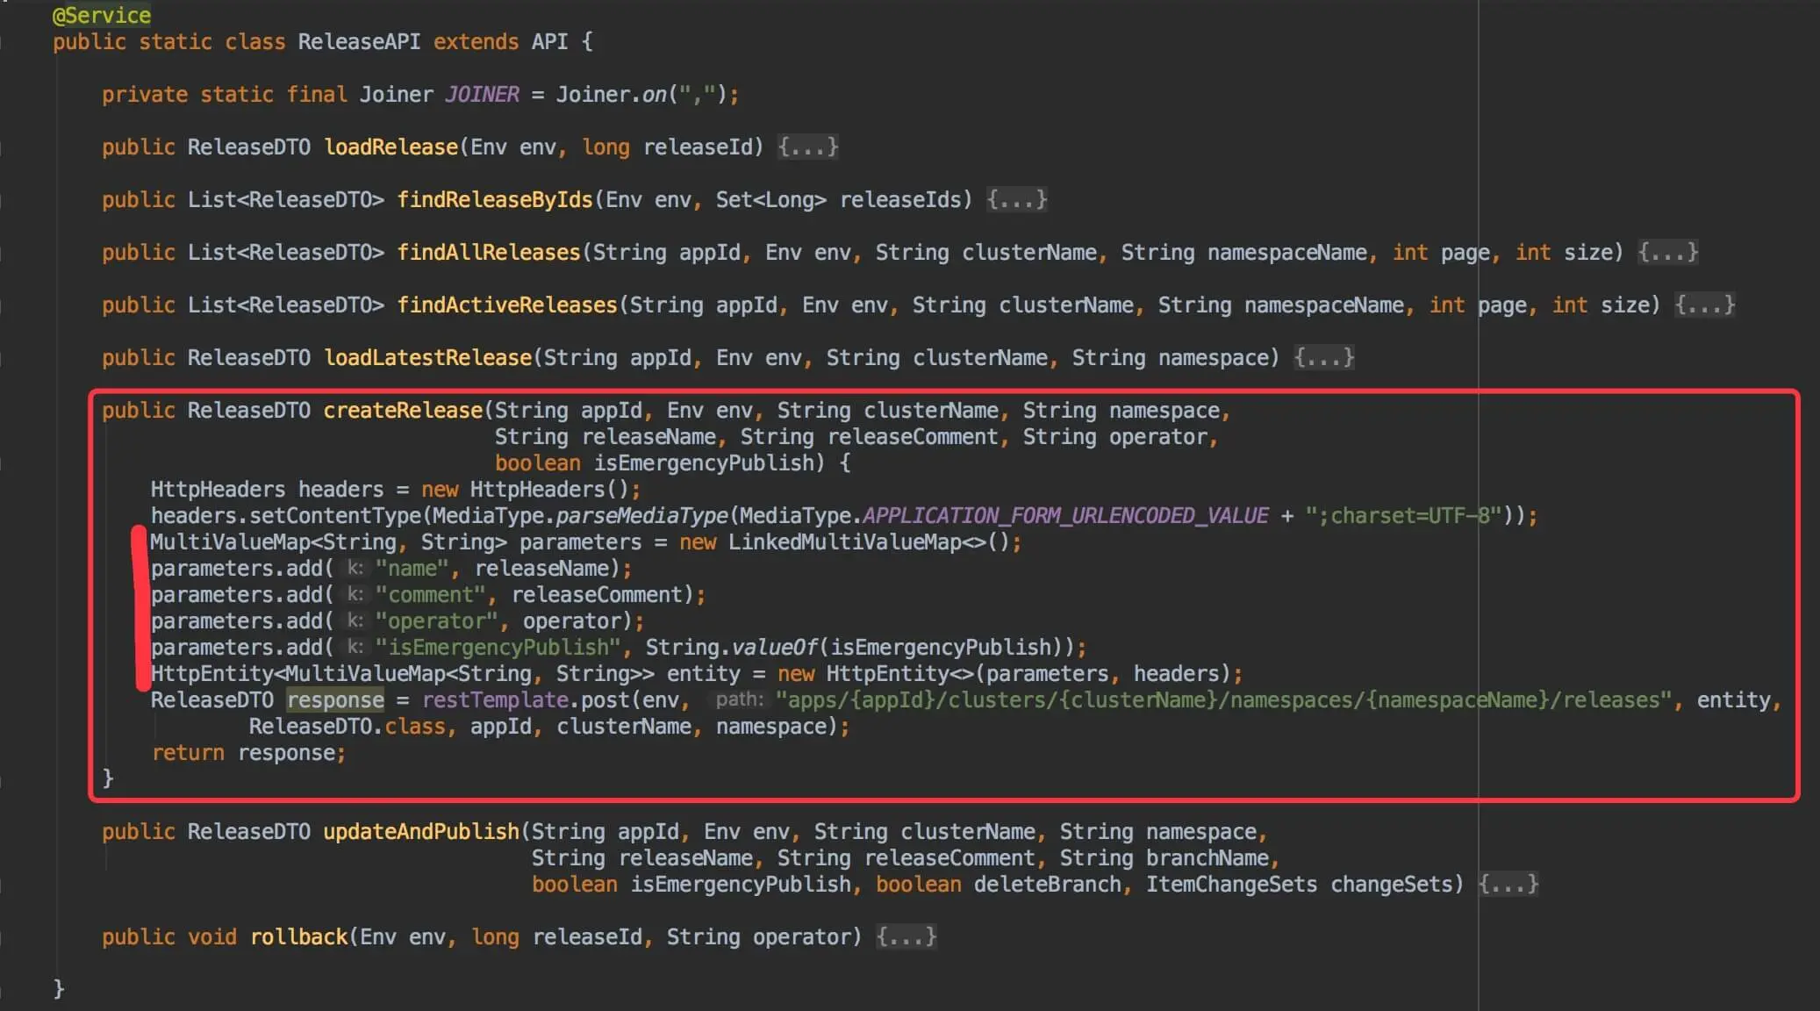This screenshot has height=1011, width=1820.
Task: Select the @Service annotation
Action: (101, 14)
